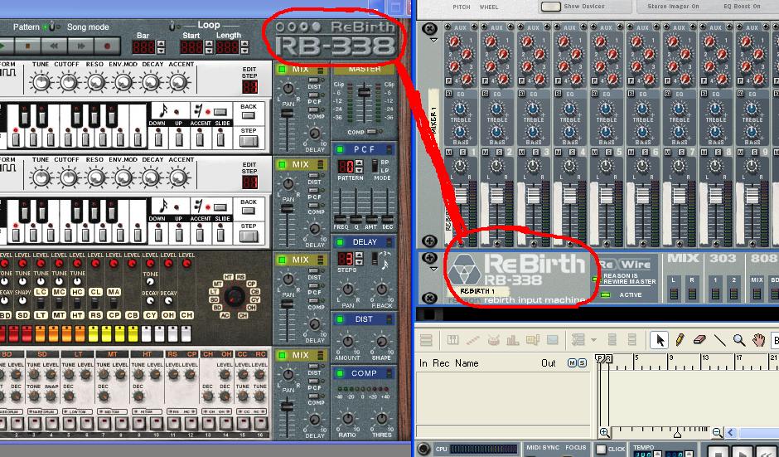Image resolution: width=779 pixels, height=457 pixels.
Task: Open dropdown arrow beside controllers list icon
Action: click(593, 340)
